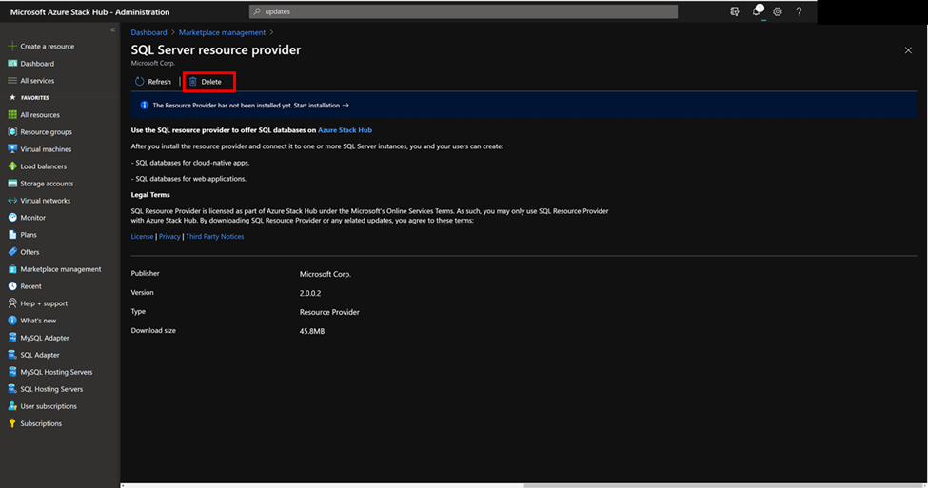Click the Microsoft Azure Stack Hub - Administration title

click(90, 11)
